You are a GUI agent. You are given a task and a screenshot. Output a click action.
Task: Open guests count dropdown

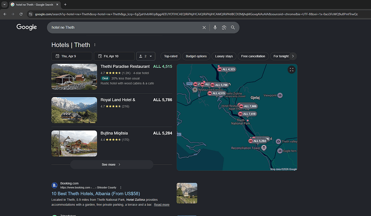pos(146,56)
